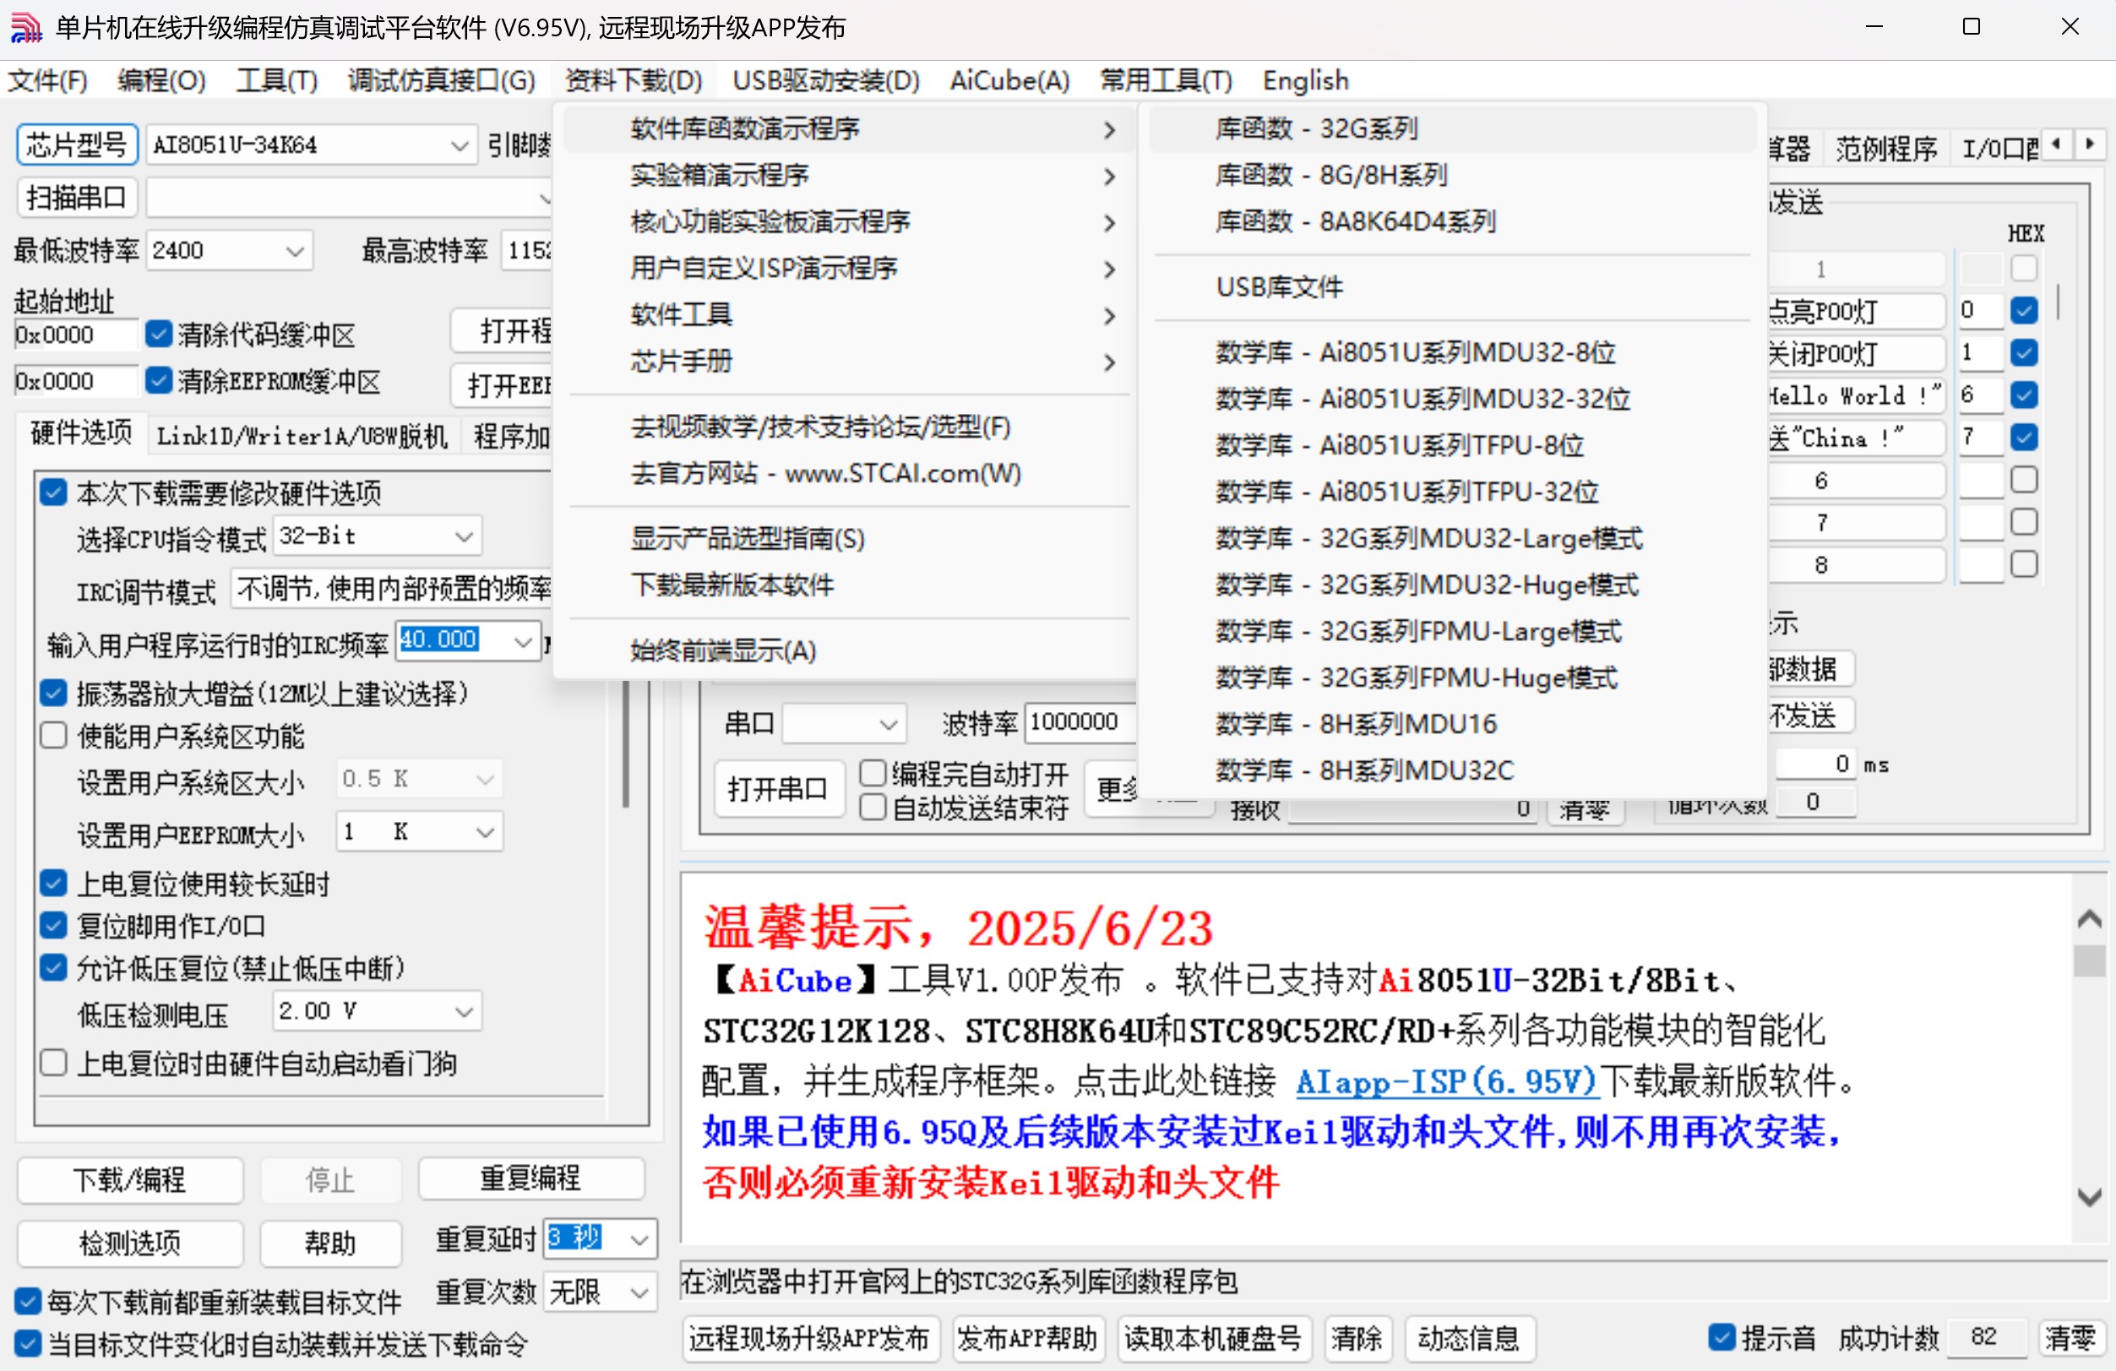This screenshot has width=2116, height=1371.
Task: Switch language to English
Action: pyautogui.click(x=1305, y=81)
